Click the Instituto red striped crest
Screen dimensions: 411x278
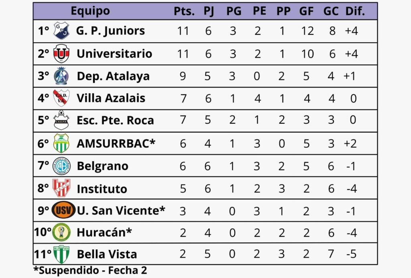(61, 188)
